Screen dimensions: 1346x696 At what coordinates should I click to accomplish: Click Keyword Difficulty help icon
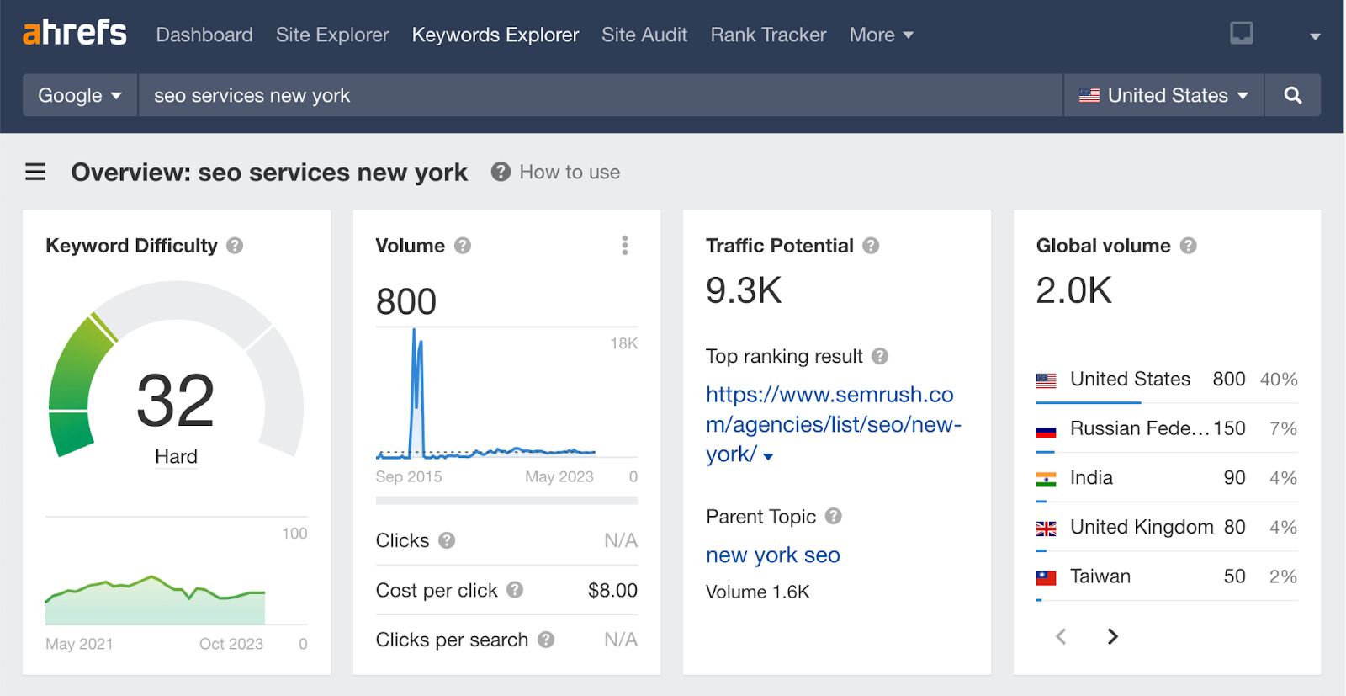(235, 246)
